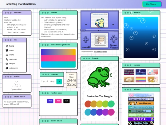The height and width of the screenshot is (125, 166).
Task: Click the 'I need more time!' blinkie
Action: click(x=141, y=99)
